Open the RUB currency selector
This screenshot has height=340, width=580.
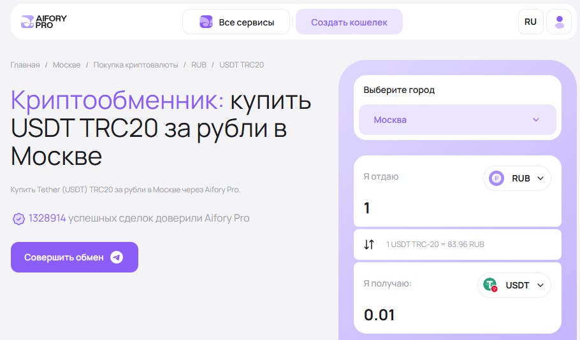click(517, 178)
